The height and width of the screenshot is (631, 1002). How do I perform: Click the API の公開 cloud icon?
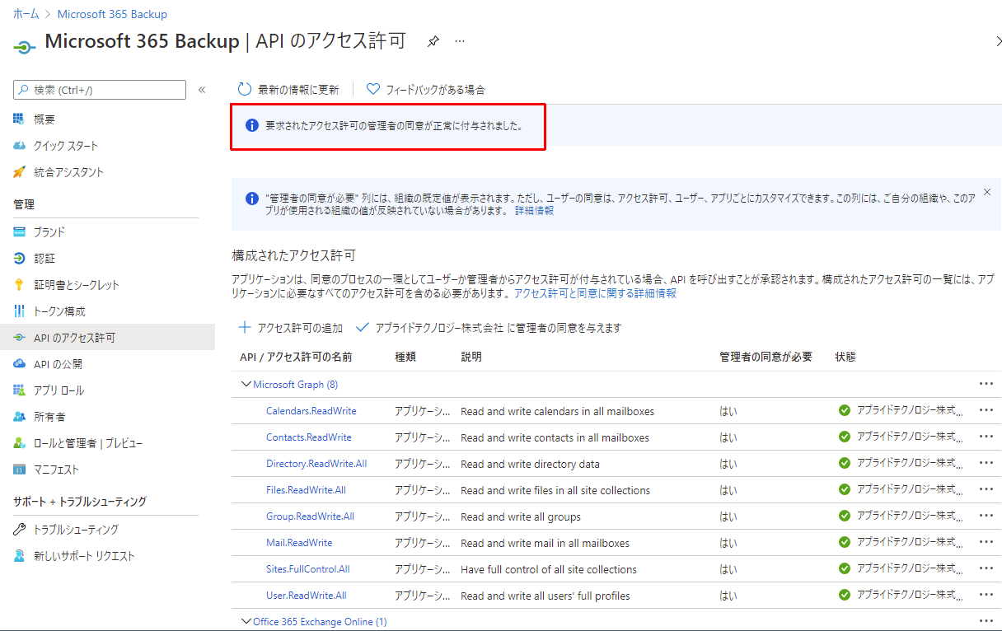click(20, 364)
